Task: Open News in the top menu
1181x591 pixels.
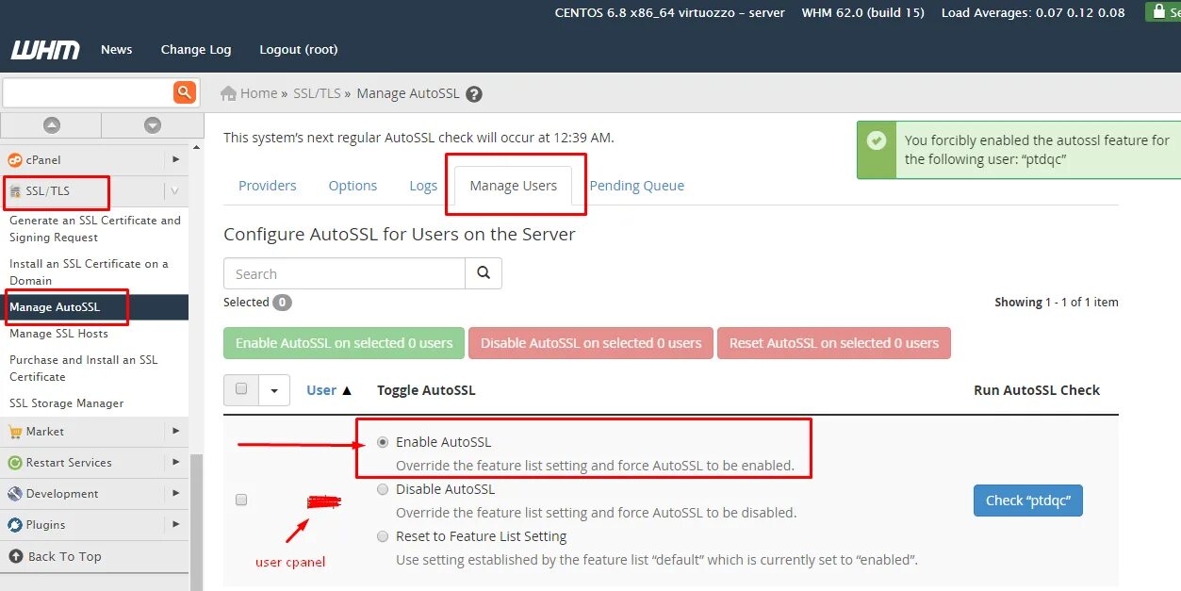Action: (x=117, y=49)
